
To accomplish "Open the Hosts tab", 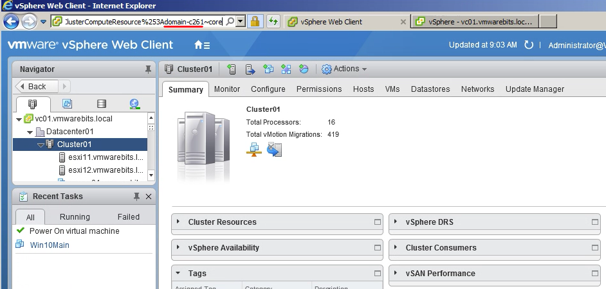I will click(x=363, y=89).
